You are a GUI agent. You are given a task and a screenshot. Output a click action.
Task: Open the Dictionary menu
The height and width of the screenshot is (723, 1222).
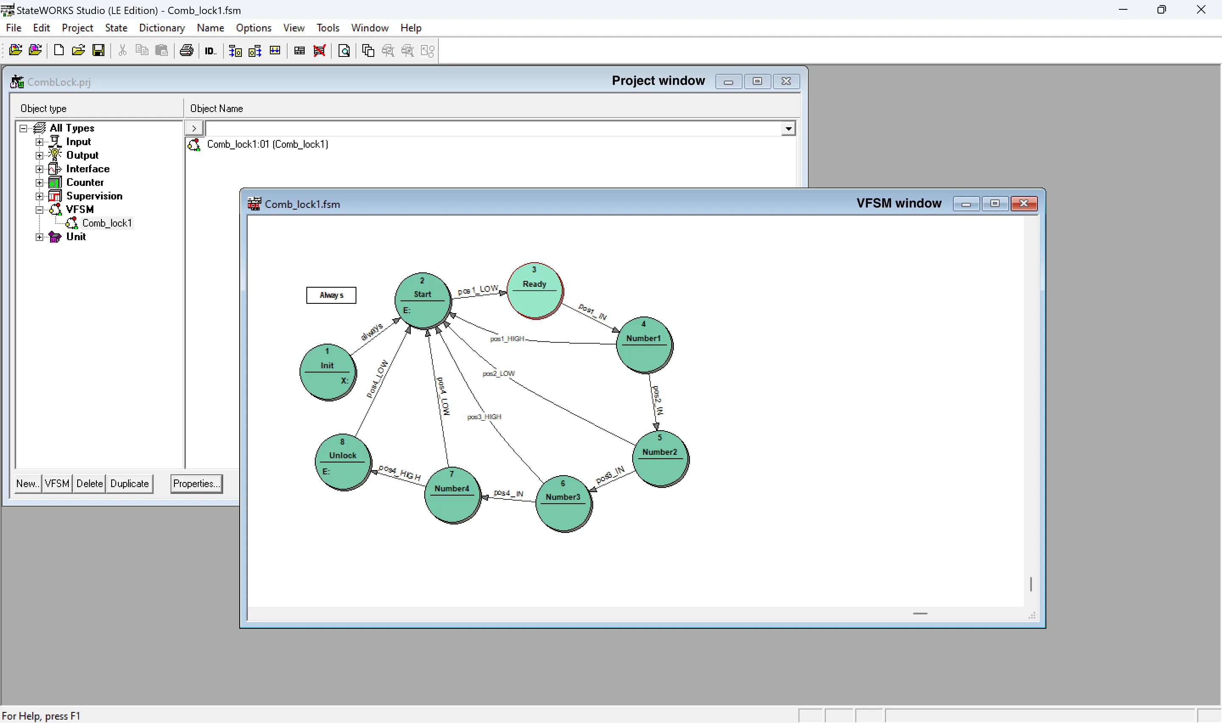162,28
